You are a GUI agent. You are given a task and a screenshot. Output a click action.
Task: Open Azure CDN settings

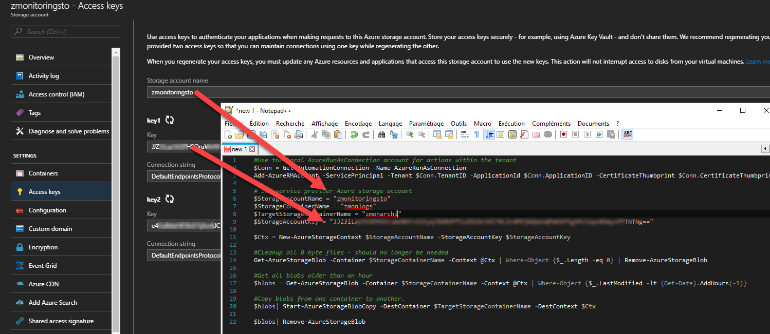pos(61,284)
